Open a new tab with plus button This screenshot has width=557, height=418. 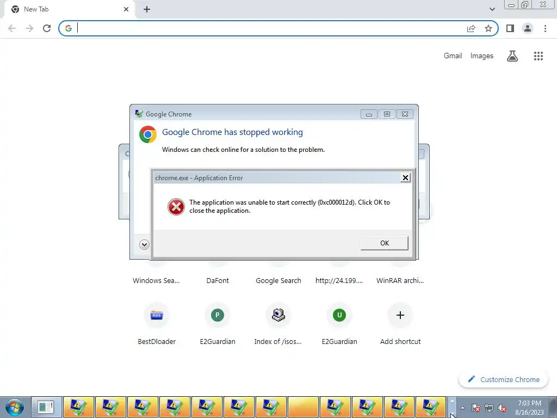[x=147, y=9]
